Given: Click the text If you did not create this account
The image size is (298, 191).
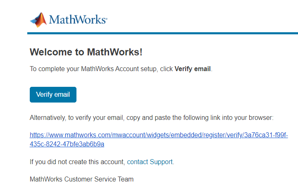Looking at the screenshot, I should click(x=77, y=162).
